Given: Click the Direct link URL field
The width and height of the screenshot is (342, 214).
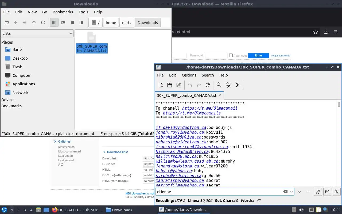Looking at the screenshot, I should 149,158.
